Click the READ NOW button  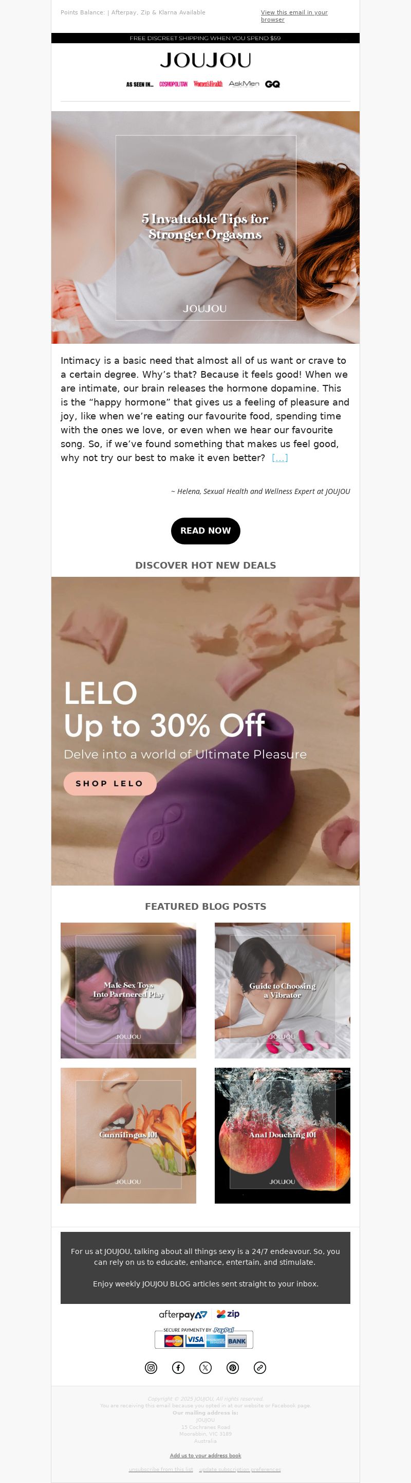point(205,530)
